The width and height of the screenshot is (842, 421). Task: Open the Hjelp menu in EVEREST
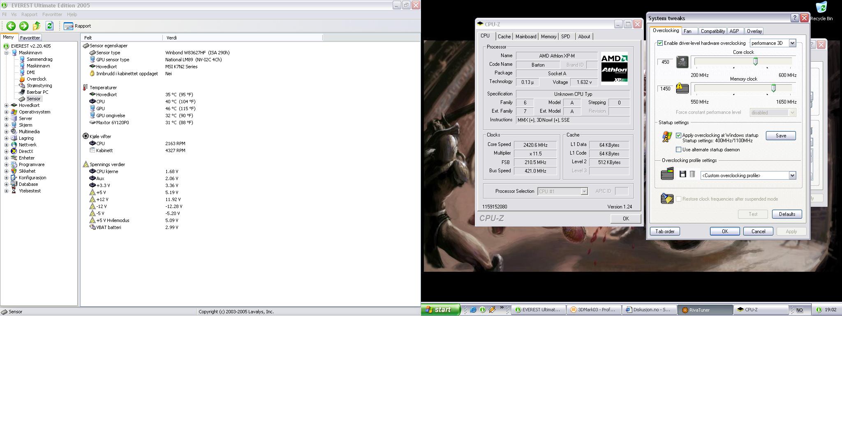(x=72, y=14)
